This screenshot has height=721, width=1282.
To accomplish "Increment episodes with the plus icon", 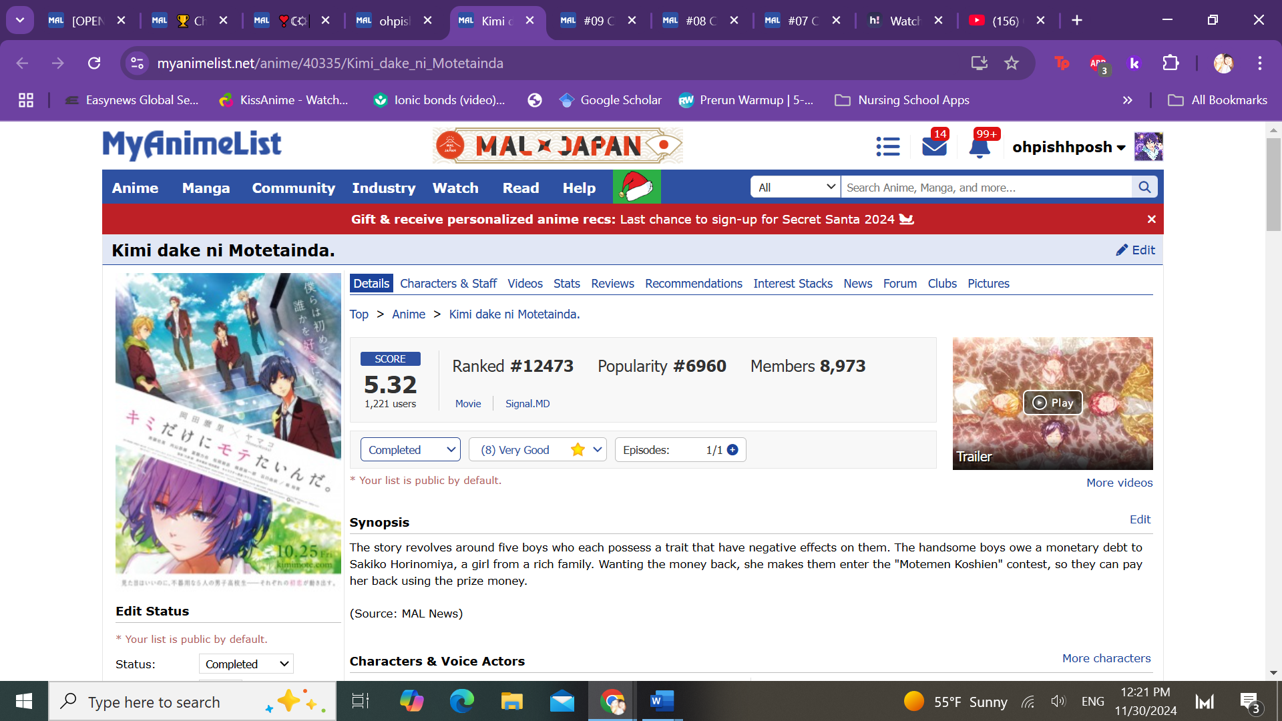I will [732, 450].
